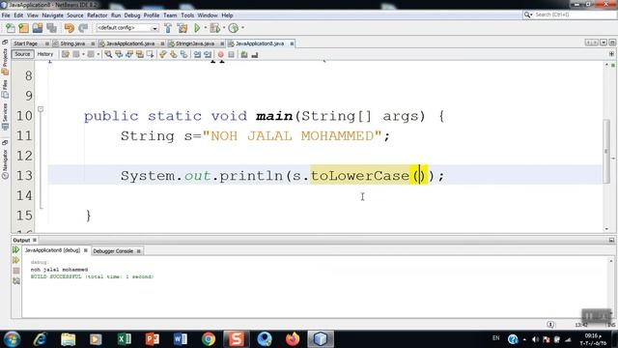Click the "BUILD SUCCESSFUL" output line

(93, 277)
